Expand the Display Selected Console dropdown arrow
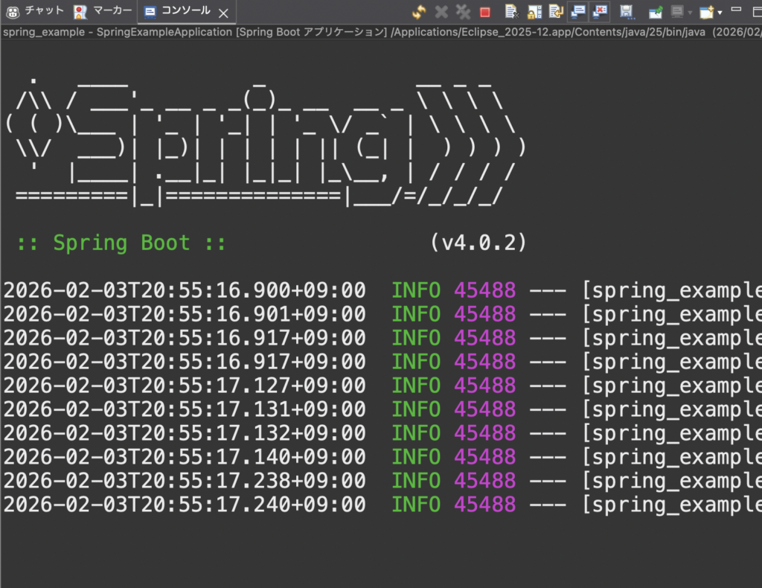 click(690, 13)
